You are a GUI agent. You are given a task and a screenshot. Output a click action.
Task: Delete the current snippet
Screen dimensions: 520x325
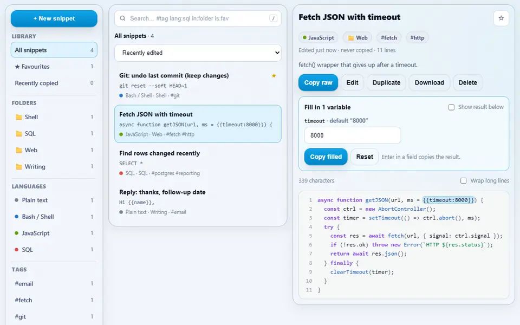(x=467, y=82)
